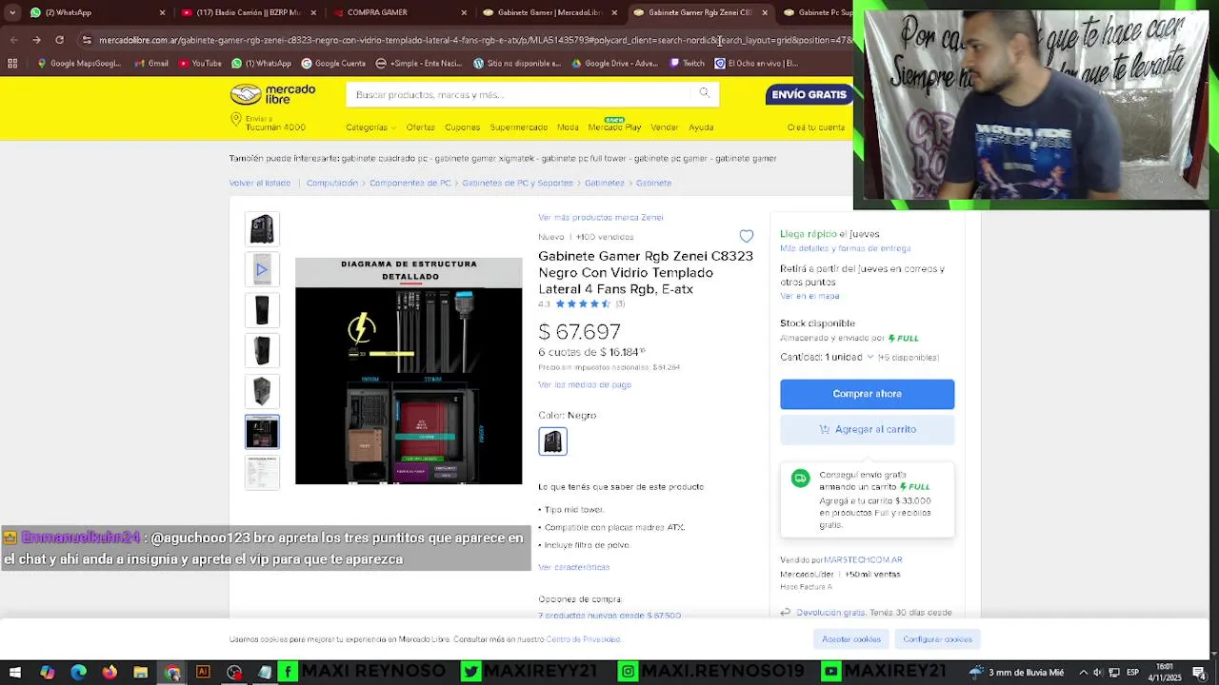
Task: Switch to Gabinete Gamer | MercadoLibre tab
Action: 549,12
